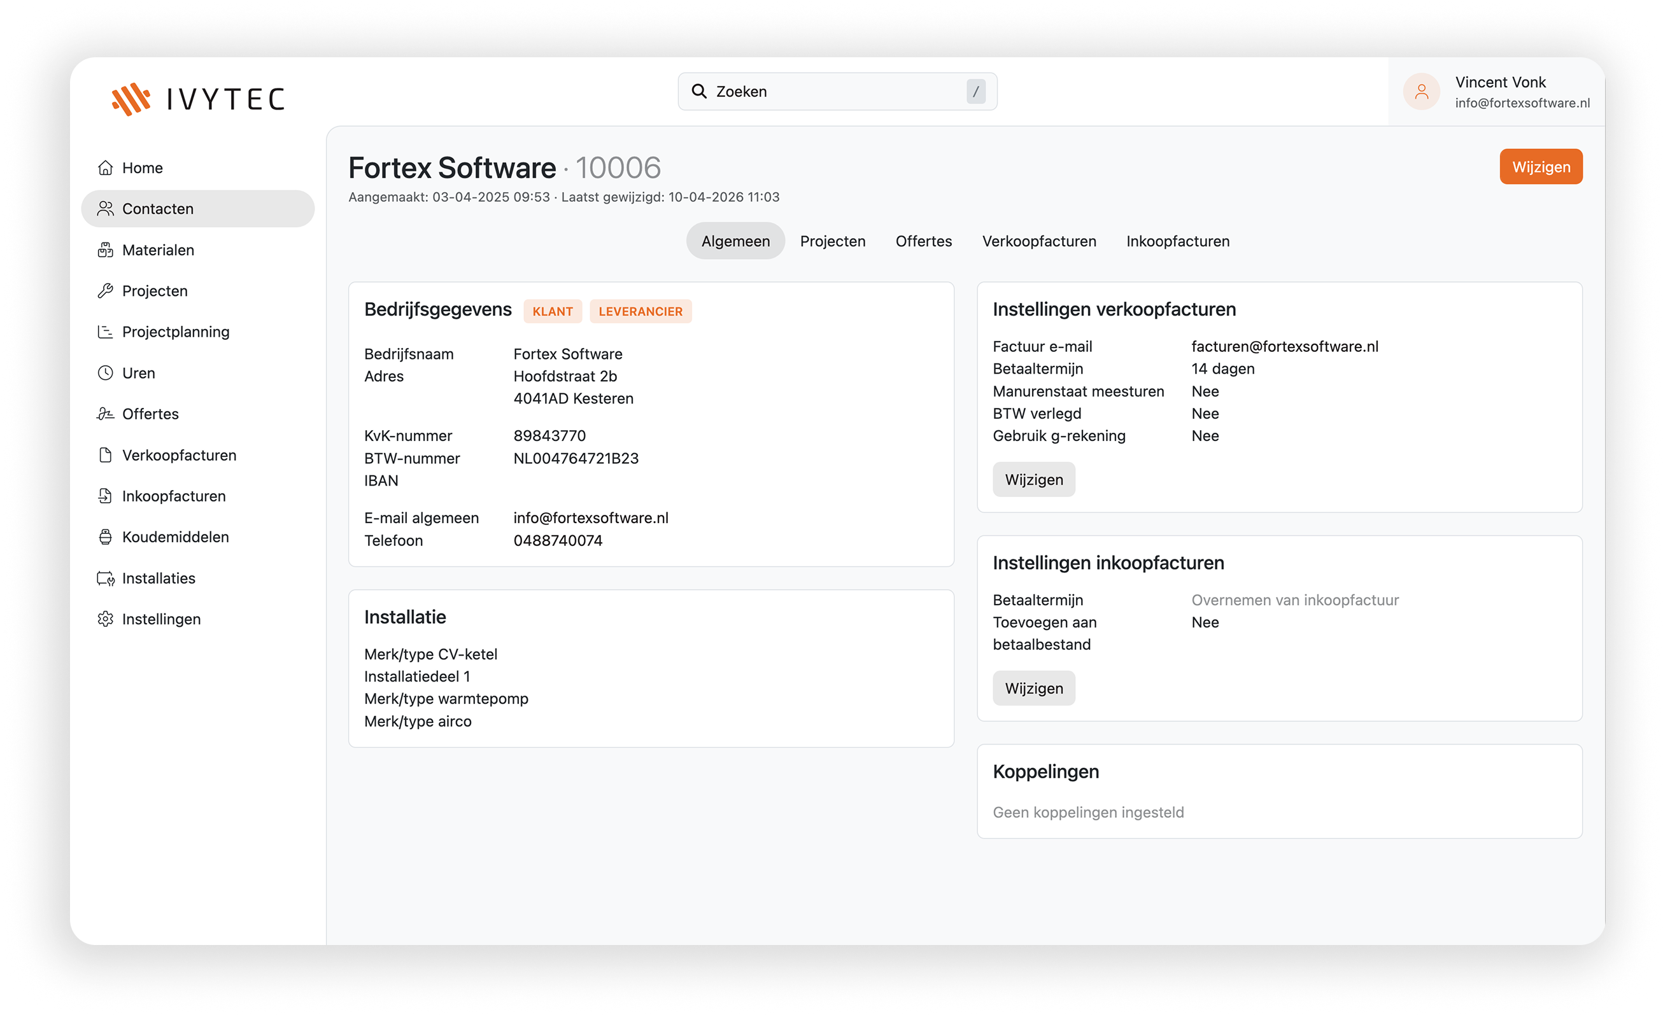Click the Betaaltermijn value 14 dagen
This screenshot has width=1663, height=1015.
[1223, 369]
